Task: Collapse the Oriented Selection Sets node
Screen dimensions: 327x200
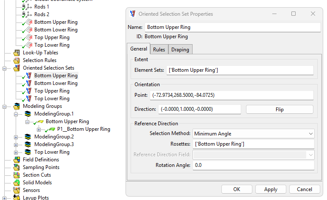Action: [x=5, y=68]
